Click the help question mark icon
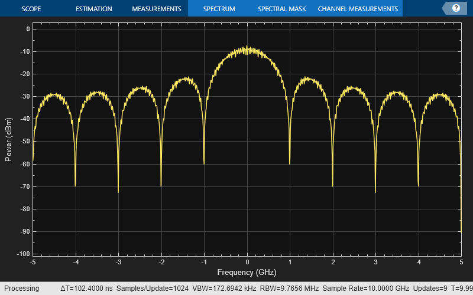 [x=456, y=8]
